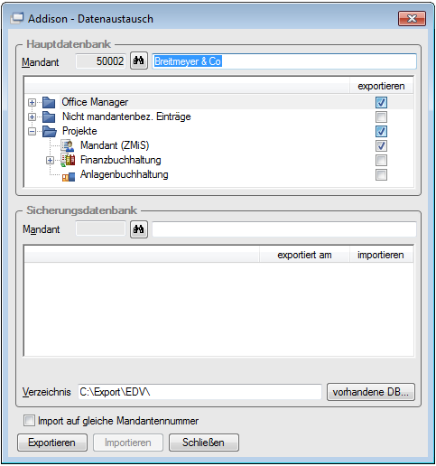Open the vorhandene DB... dialog
Screen dimensions: 436x466
[371, 392]
